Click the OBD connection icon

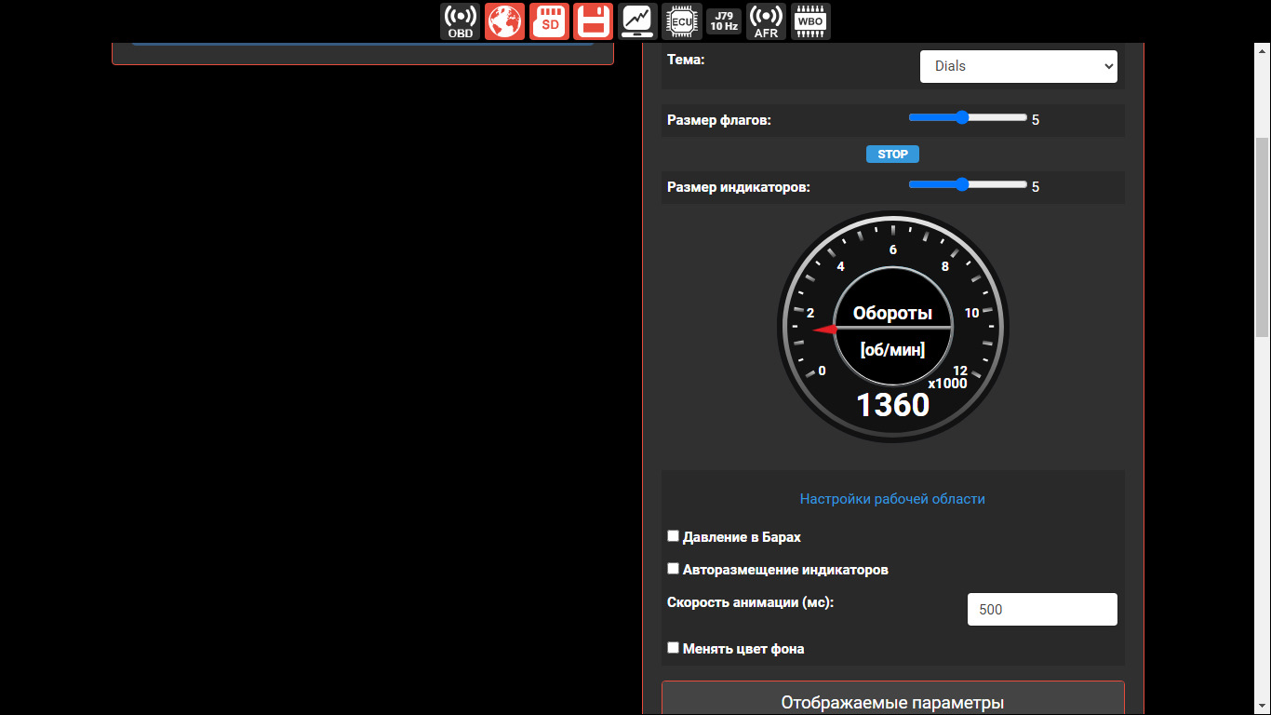(x=461, y=21)
